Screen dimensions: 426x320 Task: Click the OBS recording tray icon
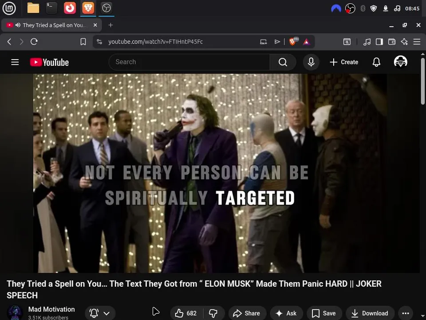click(x=350, y=9)
